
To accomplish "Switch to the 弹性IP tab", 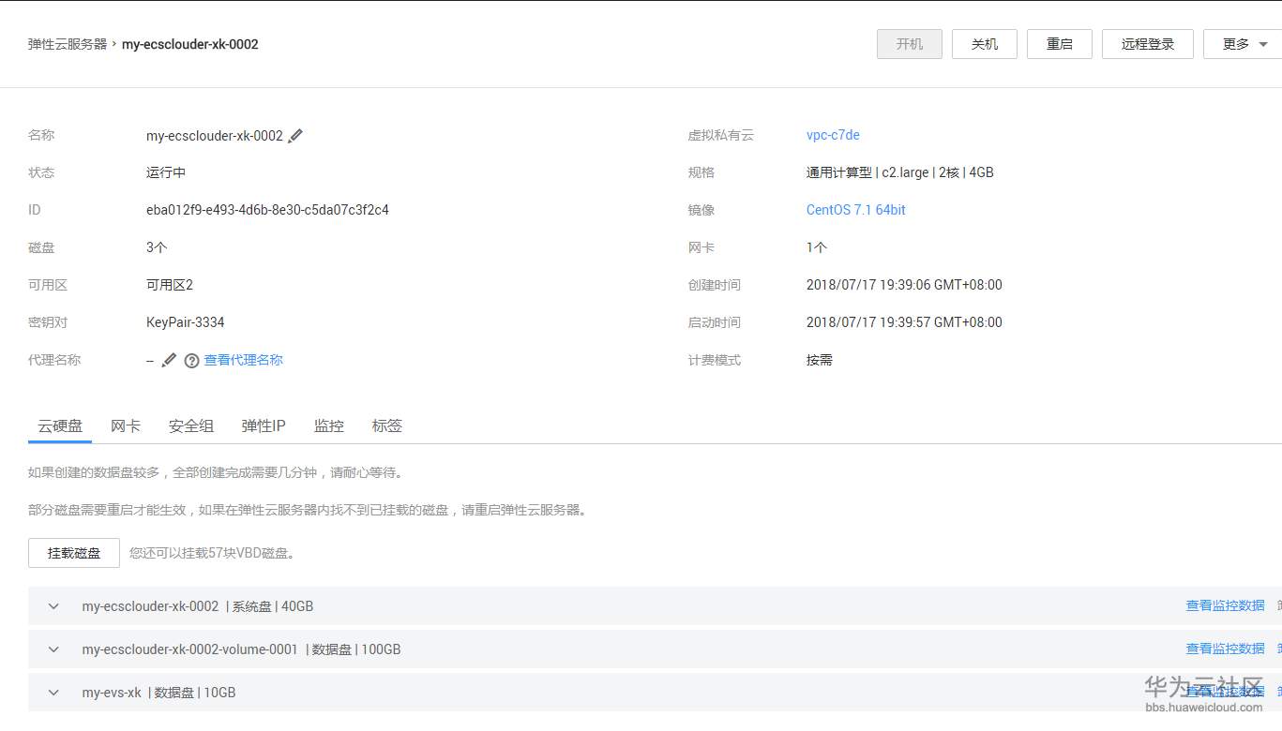I will [263, 425].
